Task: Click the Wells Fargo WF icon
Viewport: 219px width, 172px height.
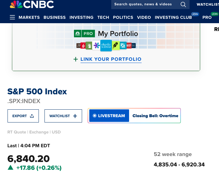Action: tap(129, 46)
